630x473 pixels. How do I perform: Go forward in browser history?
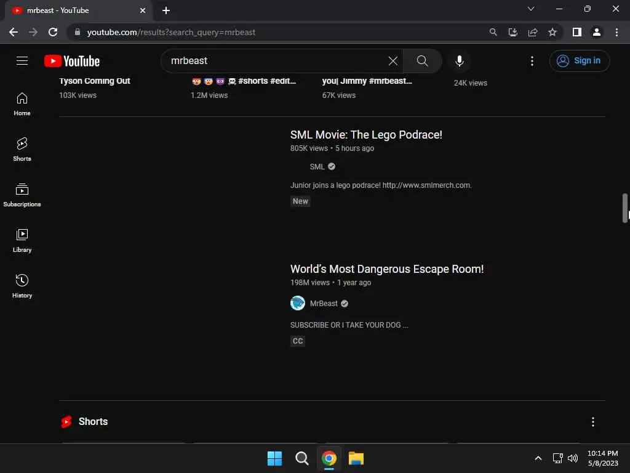[x=33, y=32]
